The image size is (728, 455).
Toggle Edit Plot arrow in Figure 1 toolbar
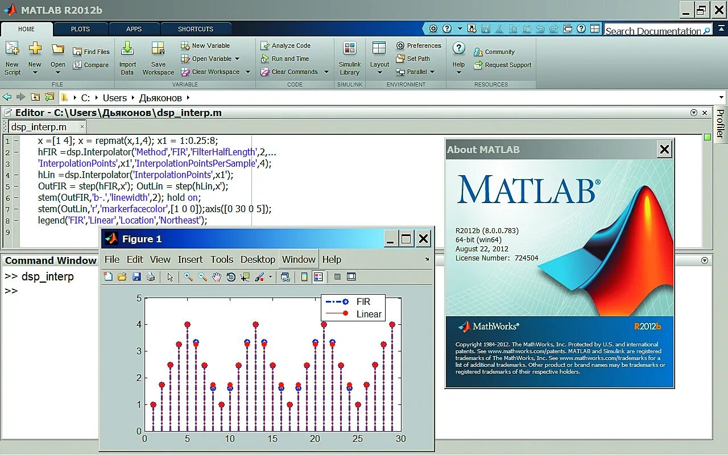tap(169, 277)
